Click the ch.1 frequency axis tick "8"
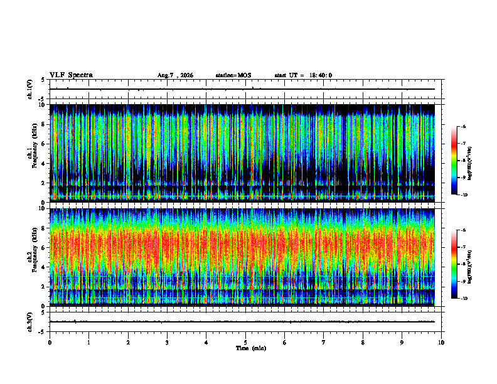This screenshot has width=497, height=384. point(44,124)
